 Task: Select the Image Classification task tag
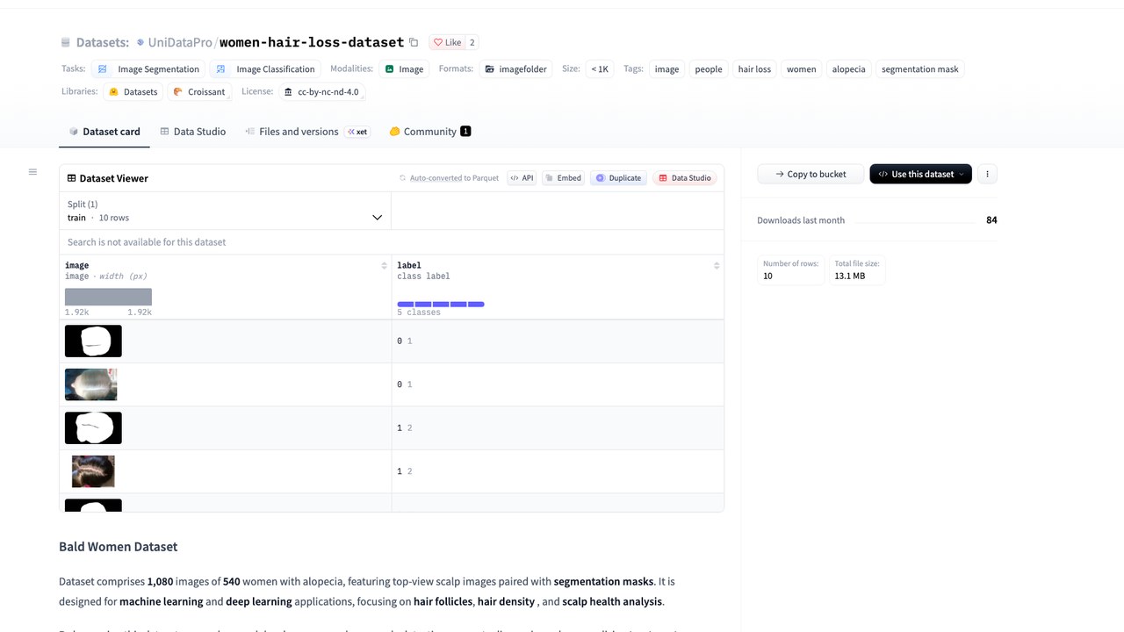pos(265,69)
